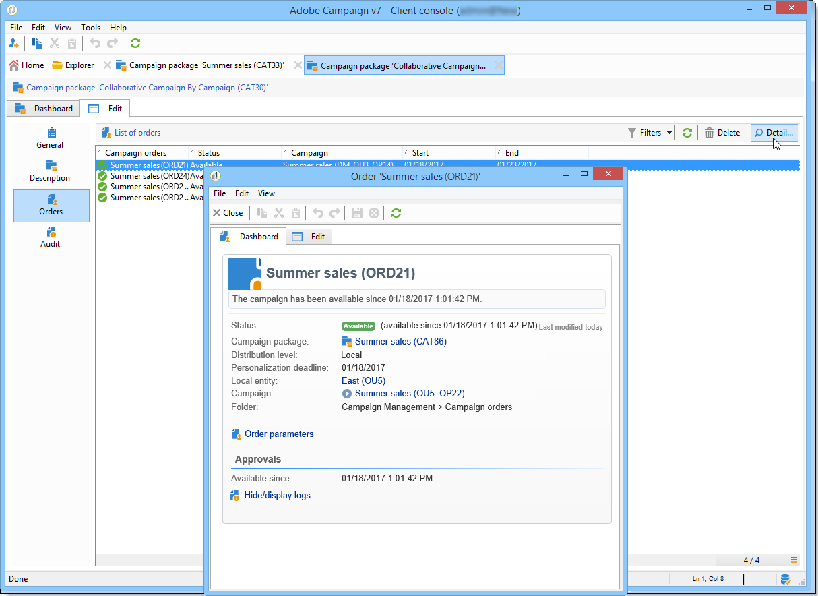Switch to the Explorer tab
This screenshot has width=818, height=596.
(x=73, y=65)
